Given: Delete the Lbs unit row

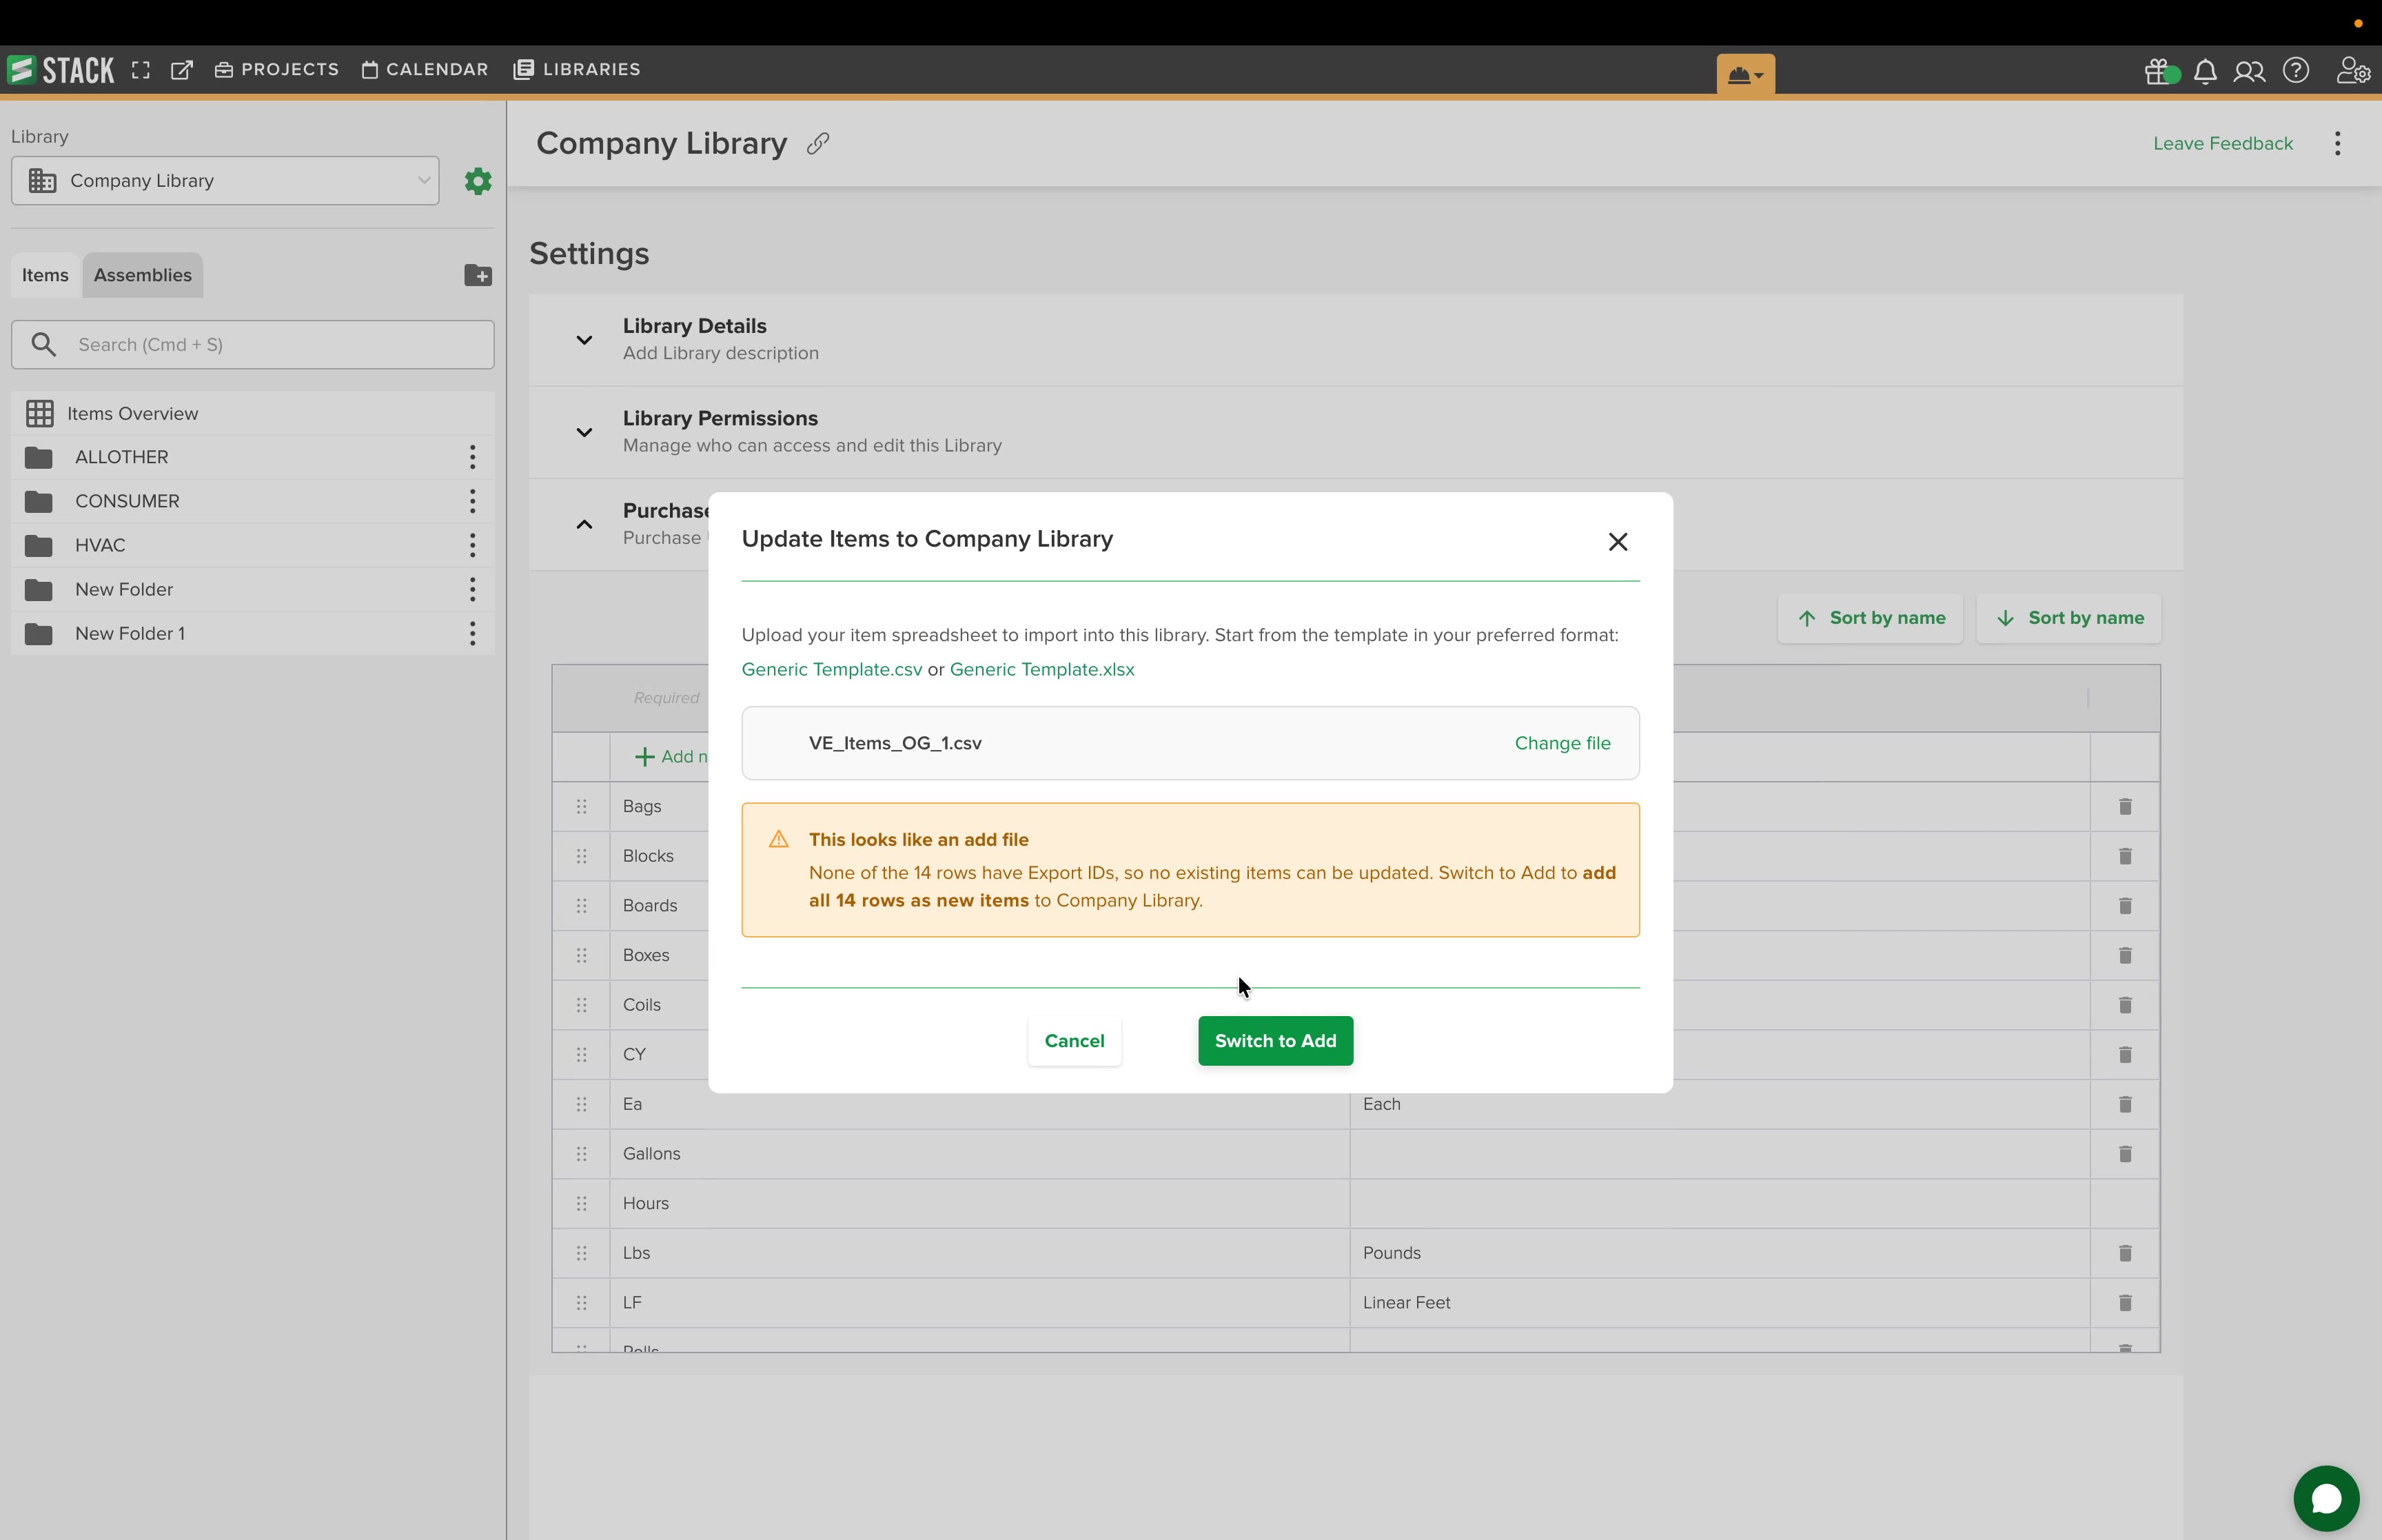Looking at the screenshot, I should coord(2125,1253).
